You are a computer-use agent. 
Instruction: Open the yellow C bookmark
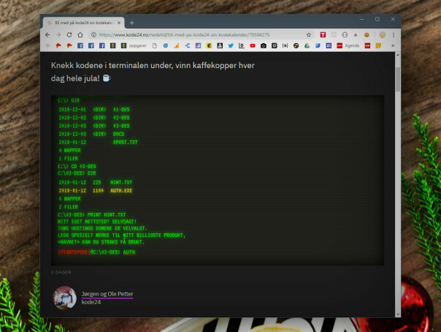click(x=209, y=45)
